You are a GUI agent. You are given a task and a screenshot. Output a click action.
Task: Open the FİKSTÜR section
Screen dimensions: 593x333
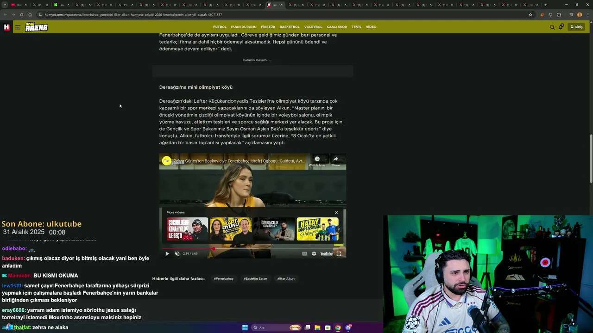click(268, 27)
